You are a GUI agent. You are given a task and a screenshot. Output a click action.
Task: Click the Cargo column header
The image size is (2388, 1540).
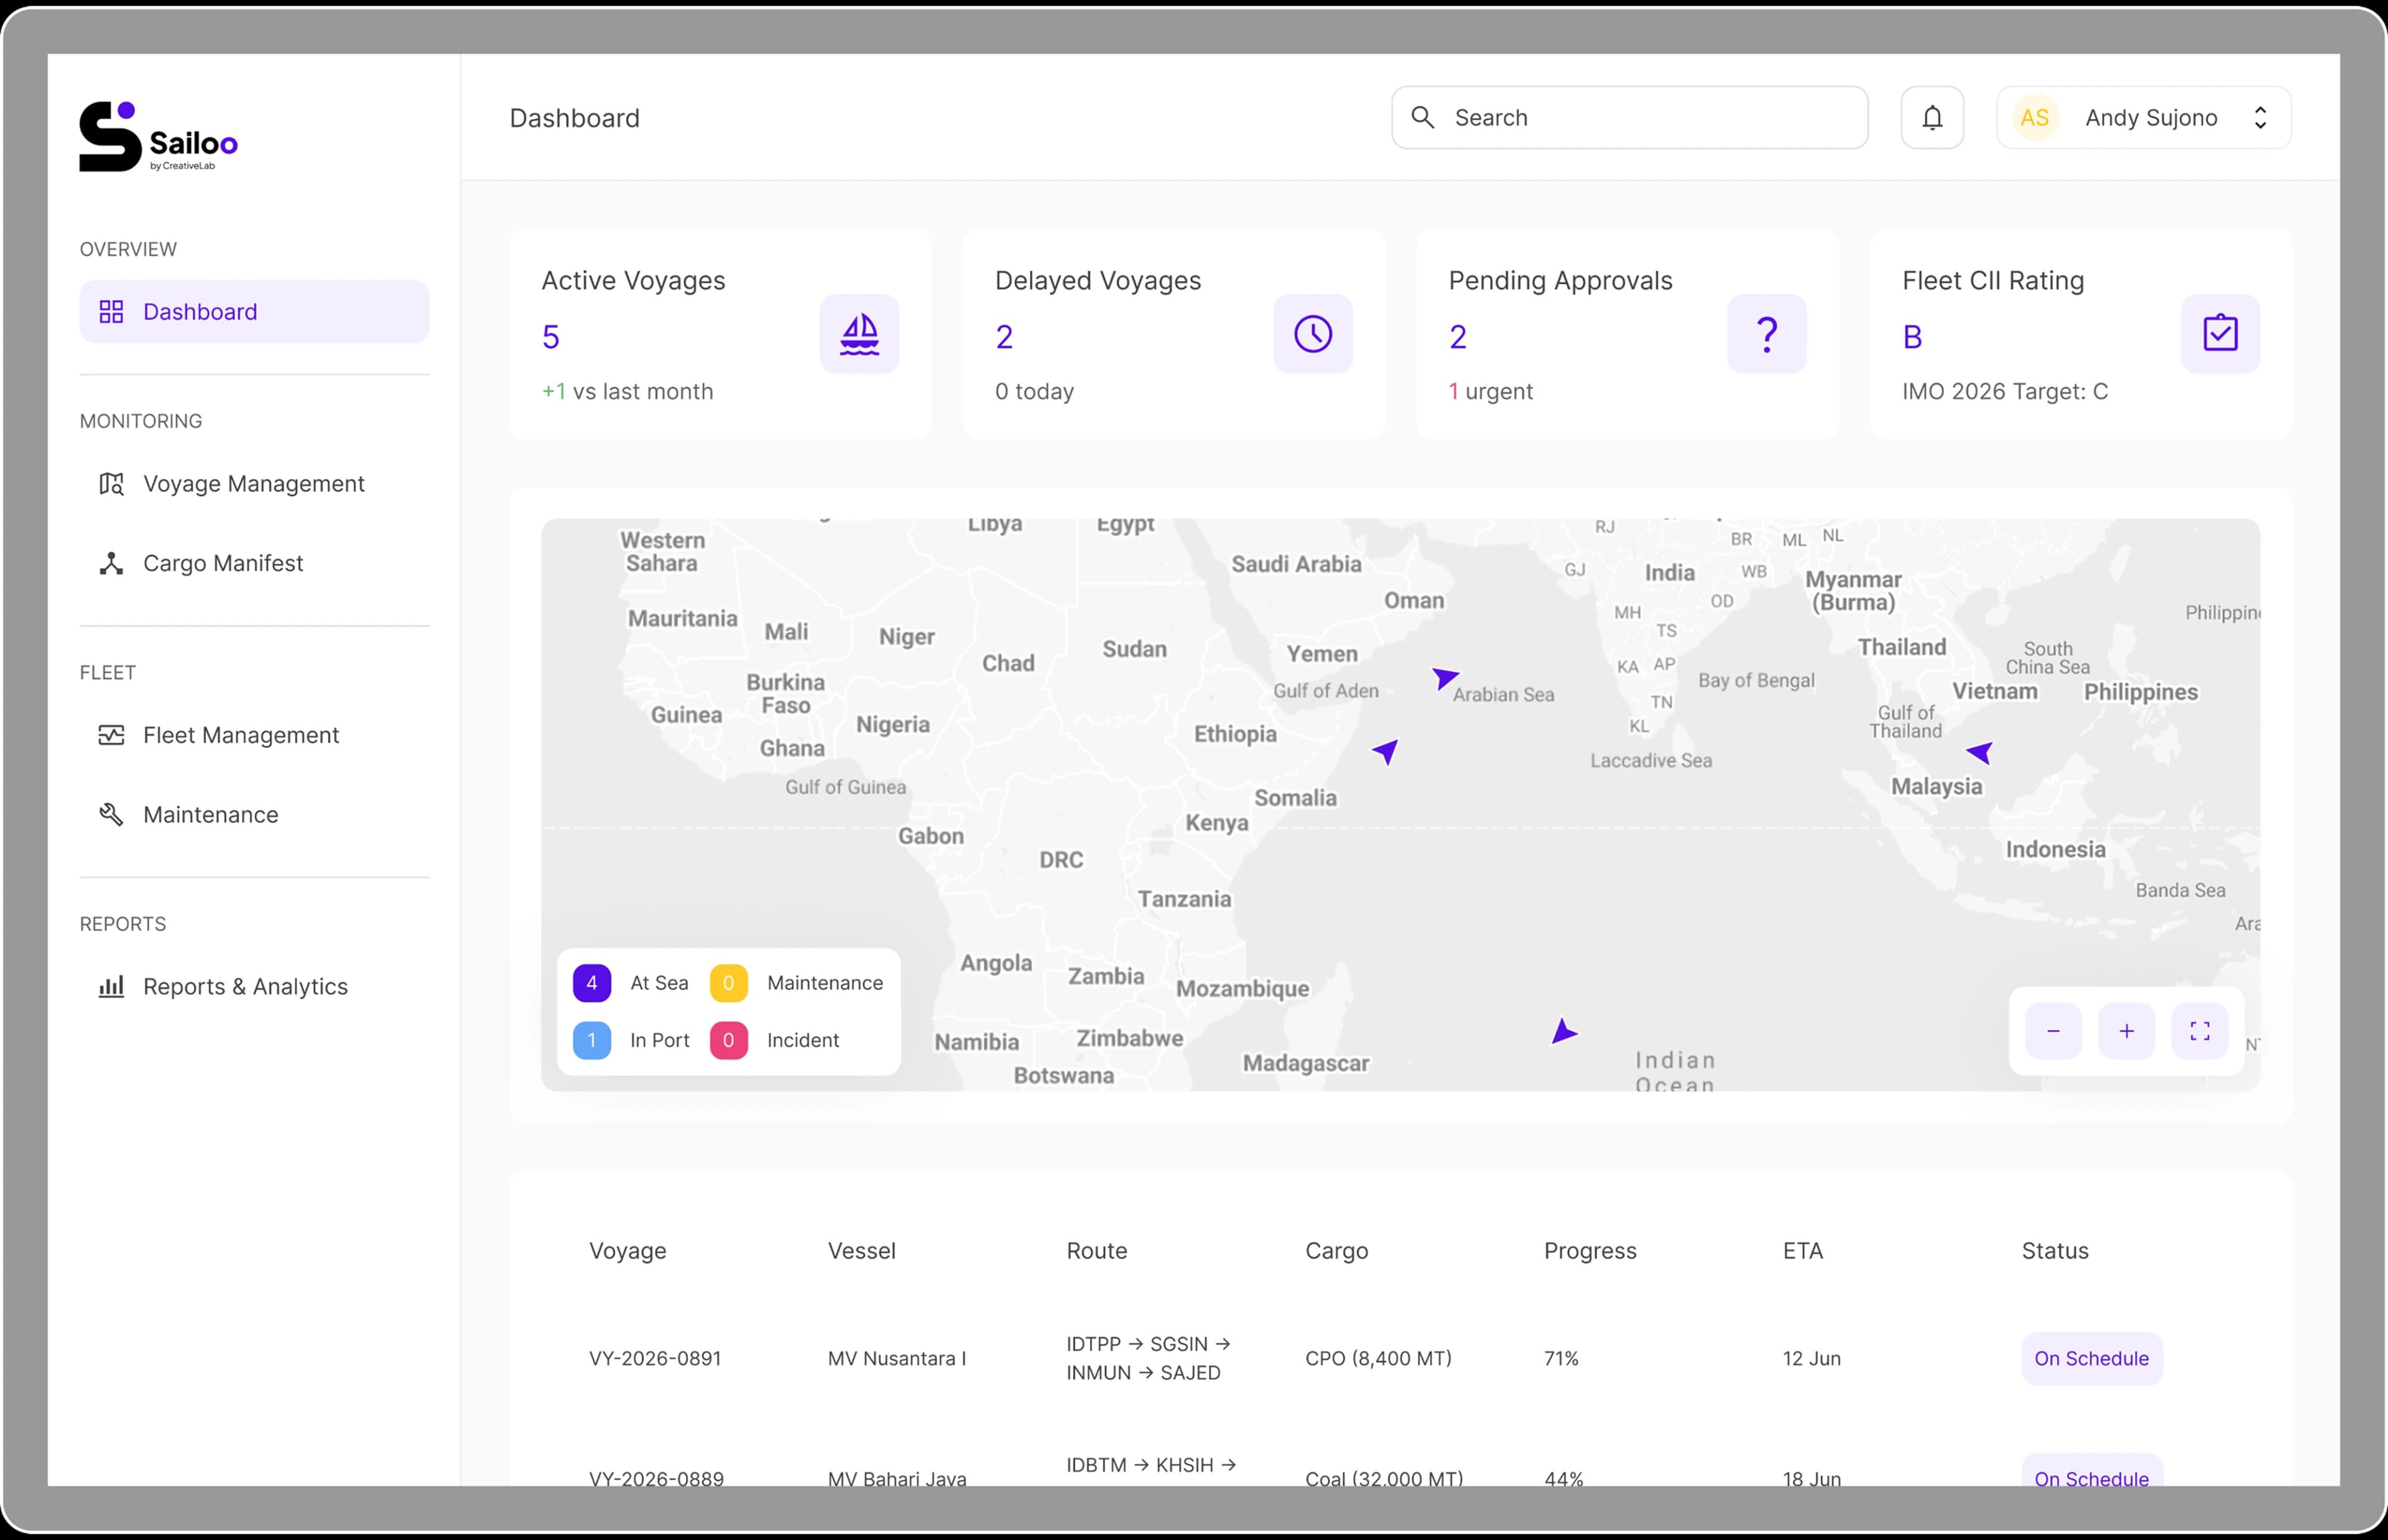click(1336, 1251)
